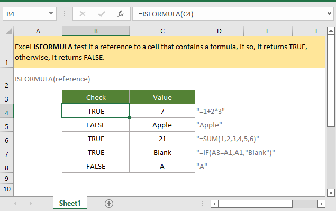Select column A header
This screenshot has width=336, height=211.
38,31
